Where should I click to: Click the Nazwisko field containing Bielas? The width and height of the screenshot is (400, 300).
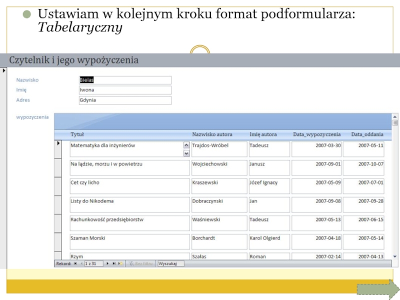click(125, 80)
